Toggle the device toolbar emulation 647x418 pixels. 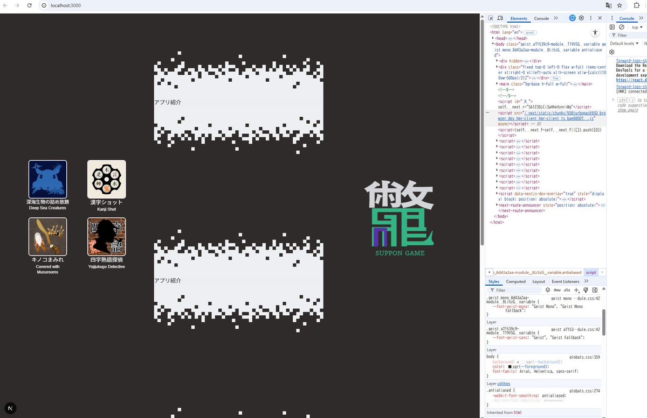click(x=500, y=18)
